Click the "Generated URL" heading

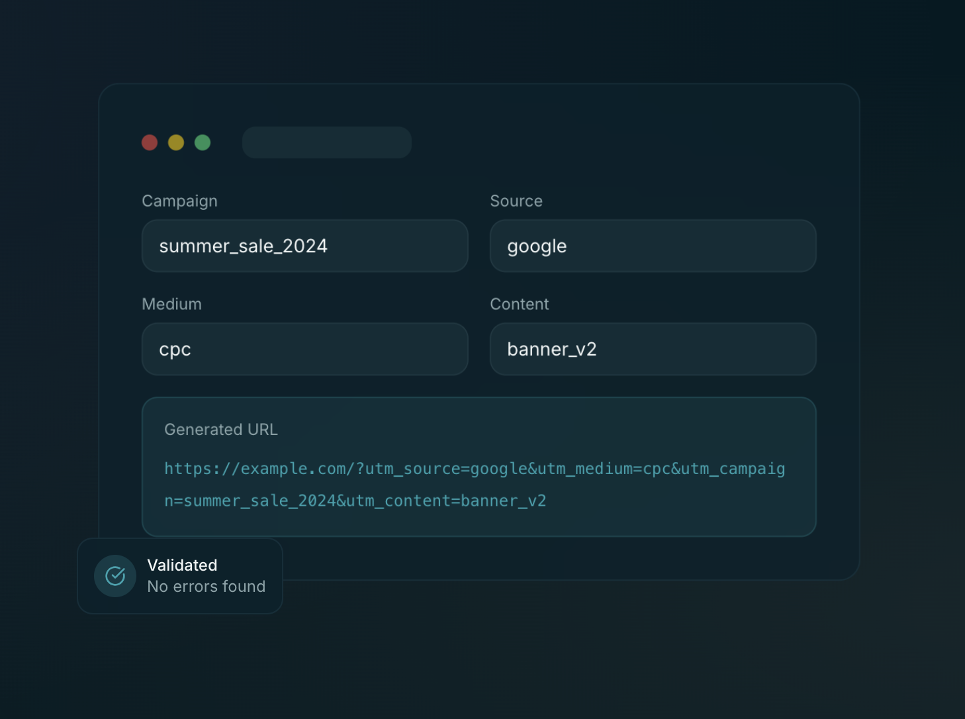click(221, 430)
